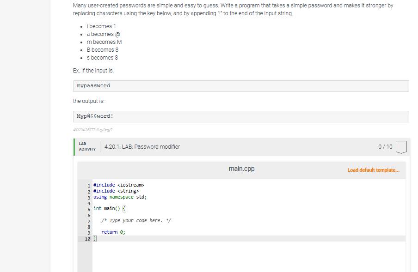Click the LAB ACTIVITY label

87,147
